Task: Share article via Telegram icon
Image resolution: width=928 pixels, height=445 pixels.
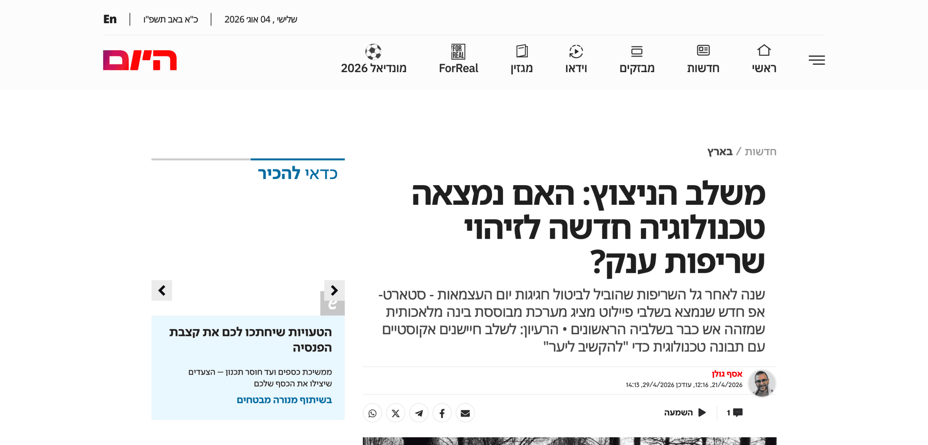Action: point(419,413)
